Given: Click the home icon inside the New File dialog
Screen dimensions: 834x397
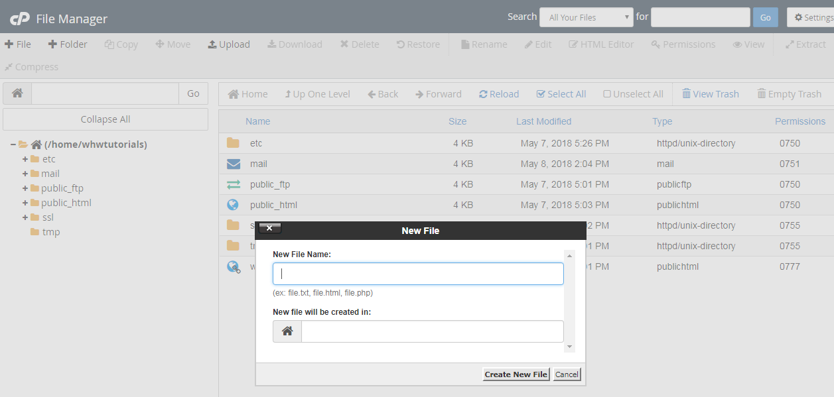Looking at the screenshot, I should click(287, 331).
